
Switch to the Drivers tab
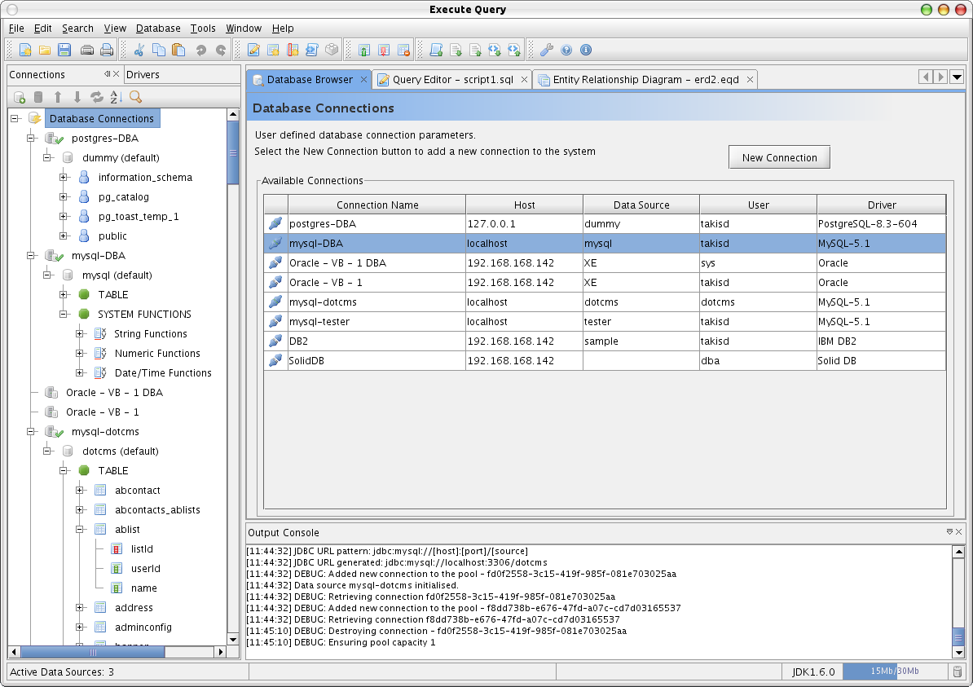[143, 74]
